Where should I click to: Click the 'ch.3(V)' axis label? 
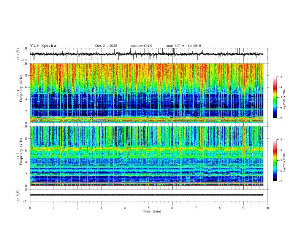click(18, 195)
